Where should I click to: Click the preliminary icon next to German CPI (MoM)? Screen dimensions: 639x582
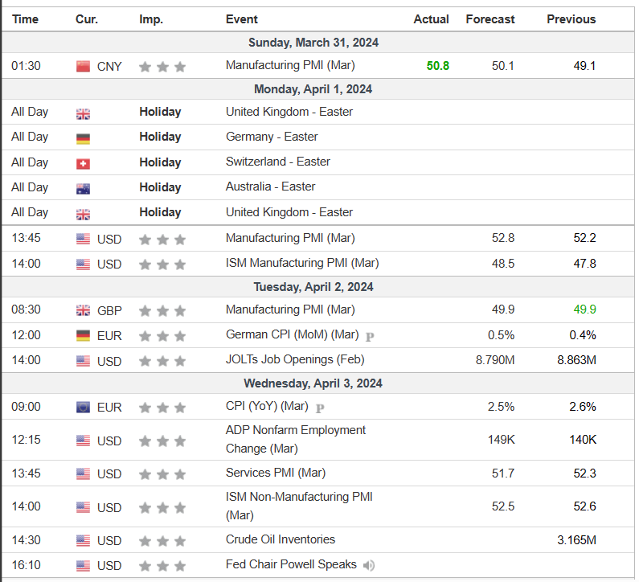point(370,336)
